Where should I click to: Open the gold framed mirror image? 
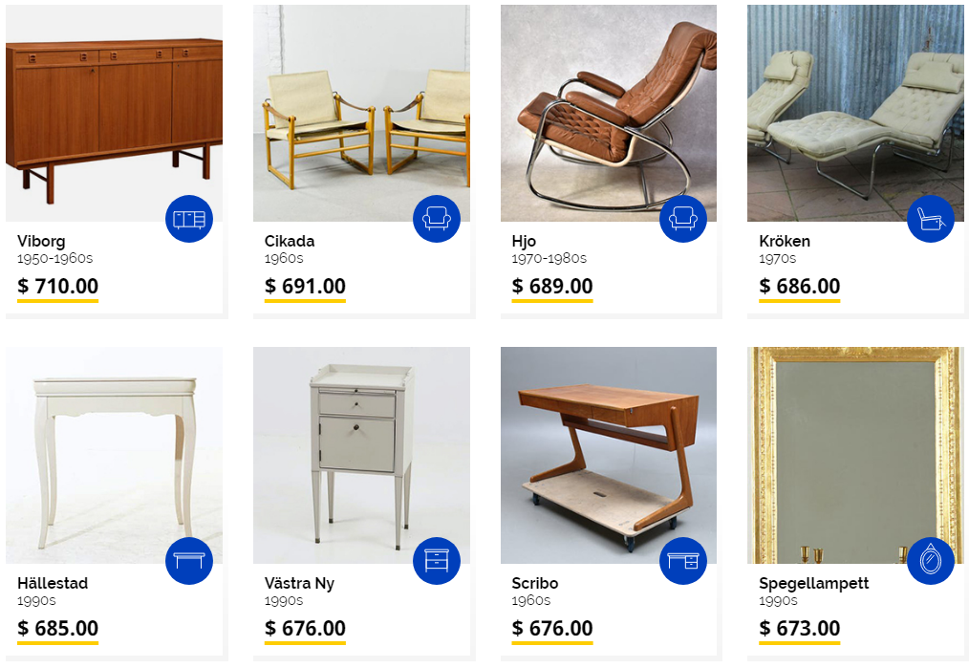[x=855, y=455]
